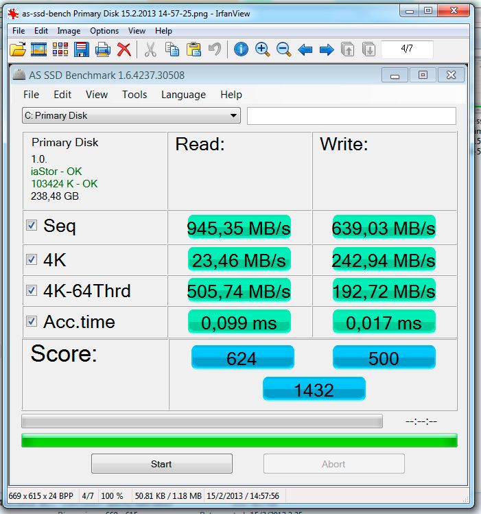The width and height of the screenshot is (481, 514).
Task: Click write access time 0,017 ms
Action: click(x=384, y=322)
